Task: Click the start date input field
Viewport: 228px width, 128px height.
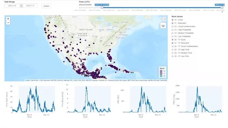Action: tap(12, 6)
